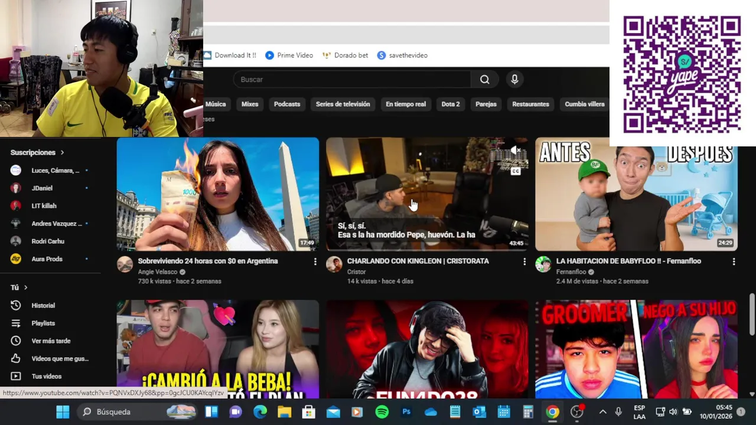Open Outlook from the taskbar
Image resolution: width=756 pixels, height=425 pixels.
point(479,411)
